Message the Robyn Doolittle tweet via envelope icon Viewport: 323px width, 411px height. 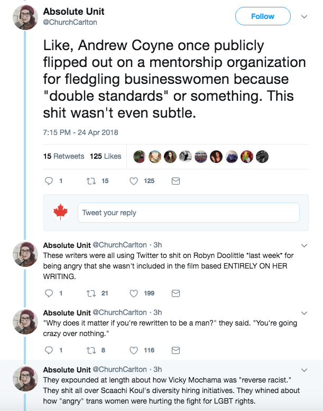(177, 293)
